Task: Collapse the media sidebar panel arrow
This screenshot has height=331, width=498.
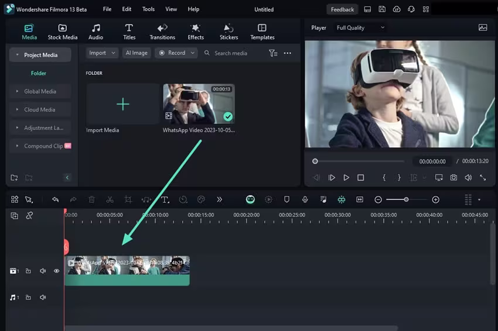Action: (67, 178)
